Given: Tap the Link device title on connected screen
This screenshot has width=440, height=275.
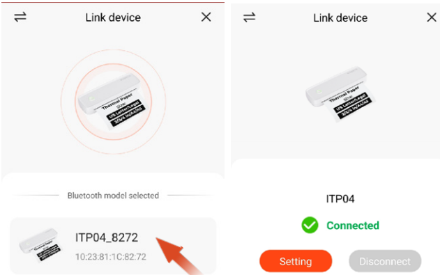Looking at the screenshot, I should pyautogui.click(x=340, y=18).
